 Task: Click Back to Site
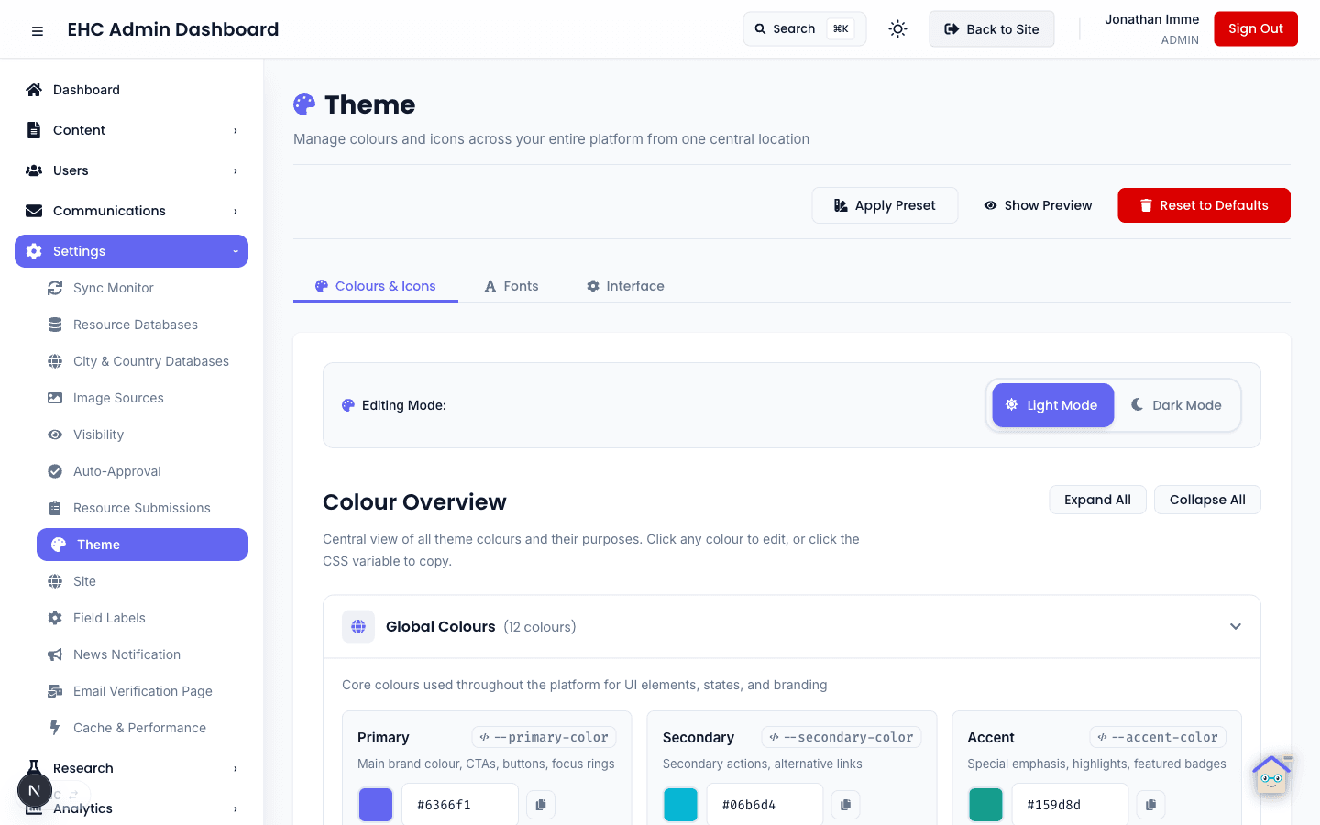991,28
